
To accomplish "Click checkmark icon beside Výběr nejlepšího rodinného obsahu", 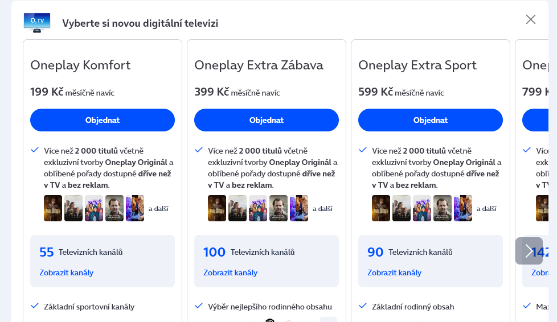I will click(x=199, y=306).
